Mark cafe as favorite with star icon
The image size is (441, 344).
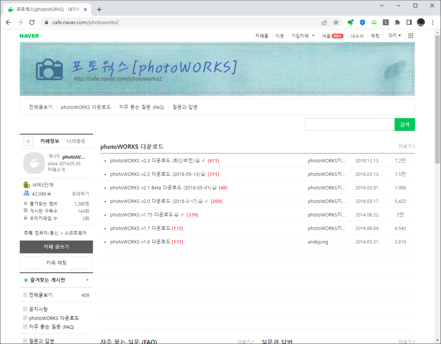[28, 141]
